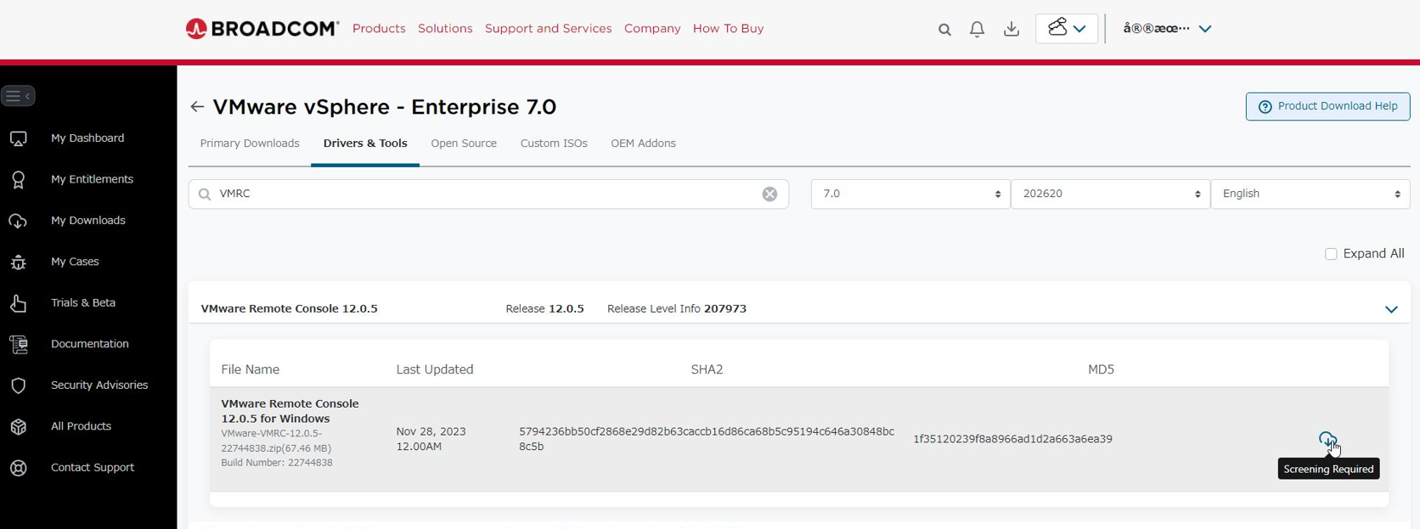The width and height of the screenshot is (1420, 529).
Task: Click the My Cases bug icon
Action: pos(19,262)
